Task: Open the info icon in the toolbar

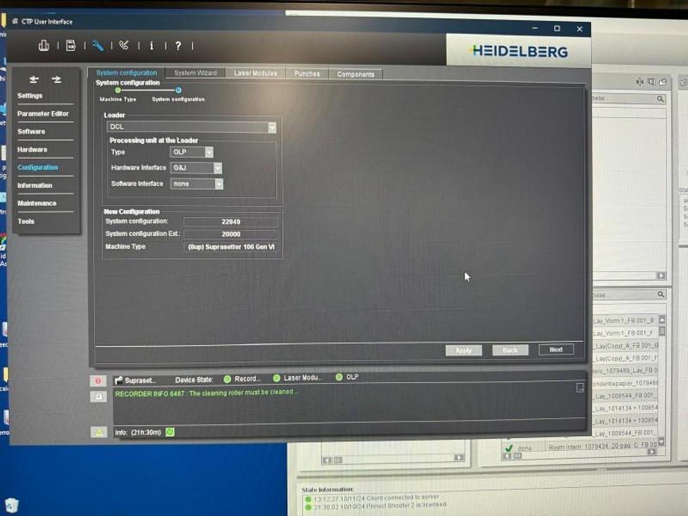Action: [151, 46]
